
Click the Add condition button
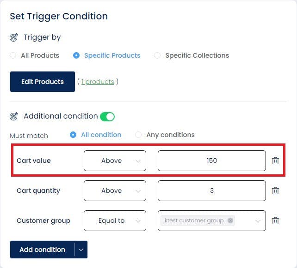[42, 250]
